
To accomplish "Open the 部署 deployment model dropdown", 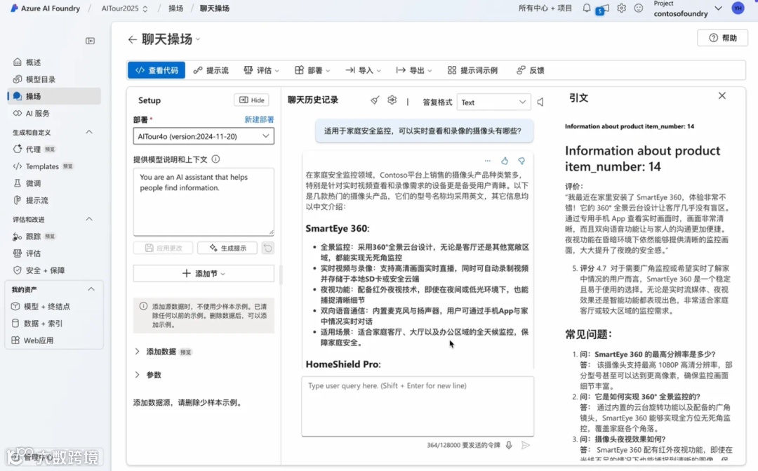I will click(x=204, y=136).
